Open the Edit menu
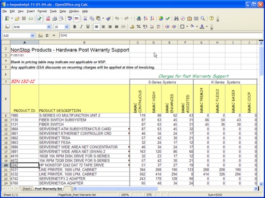Viewport: 265px width, 198px height. pos(12,11)
